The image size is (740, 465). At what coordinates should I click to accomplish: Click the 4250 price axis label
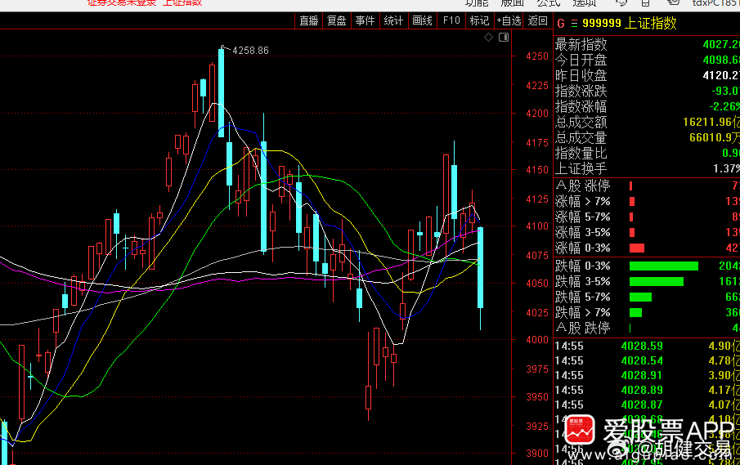(537, 56)
